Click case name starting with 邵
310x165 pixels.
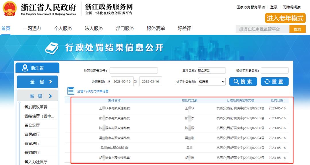(x=114, y=118)
